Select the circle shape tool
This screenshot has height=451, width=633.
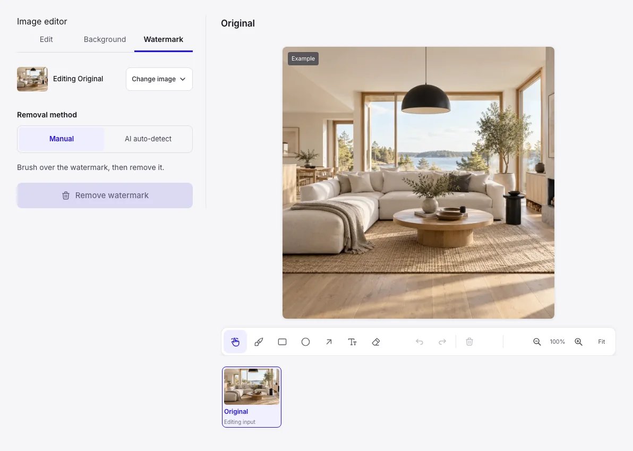(305, 342)
